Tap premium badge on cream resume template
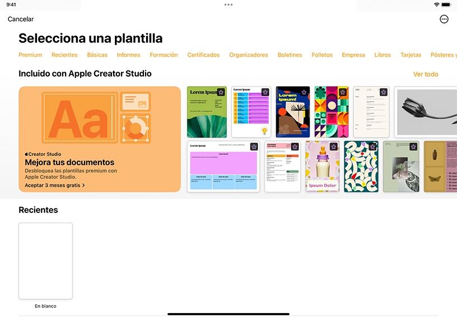The width and height of the screenshot is (457, 317). pyautogui.click(x=384, y=92)
